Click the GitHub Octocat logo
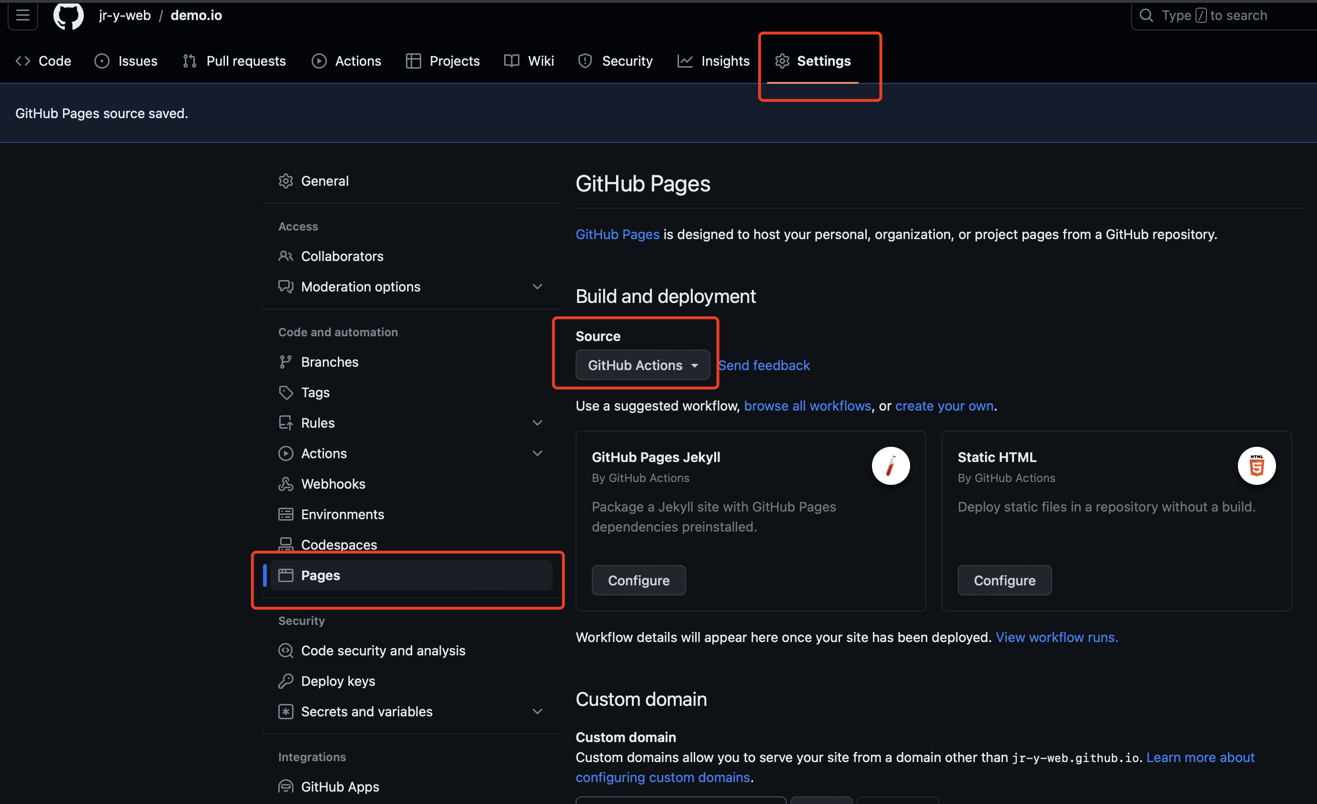 [x=69, y=15]
